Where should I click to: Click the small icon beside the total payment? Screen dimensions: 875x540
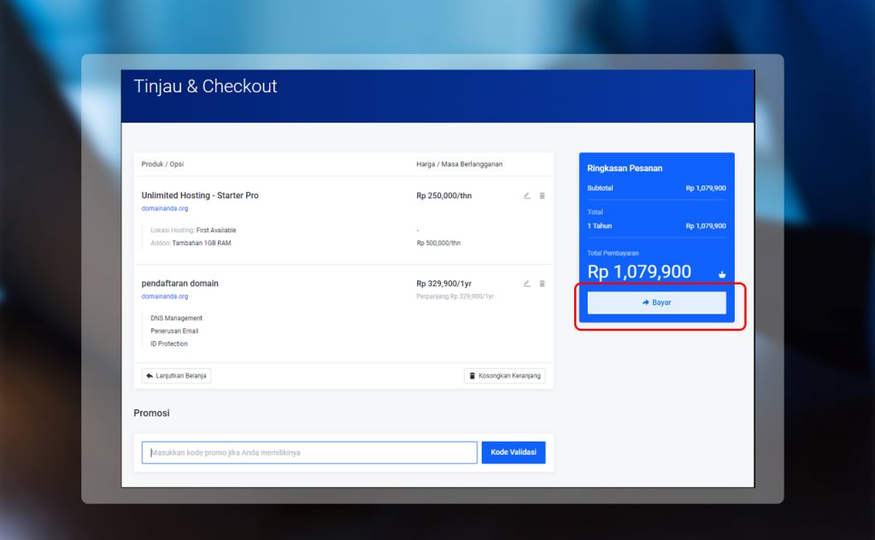[x=722, y=274]
